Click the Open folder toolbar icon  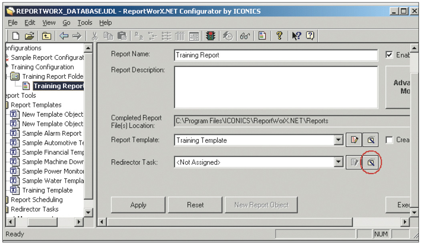tap(30, 36)
